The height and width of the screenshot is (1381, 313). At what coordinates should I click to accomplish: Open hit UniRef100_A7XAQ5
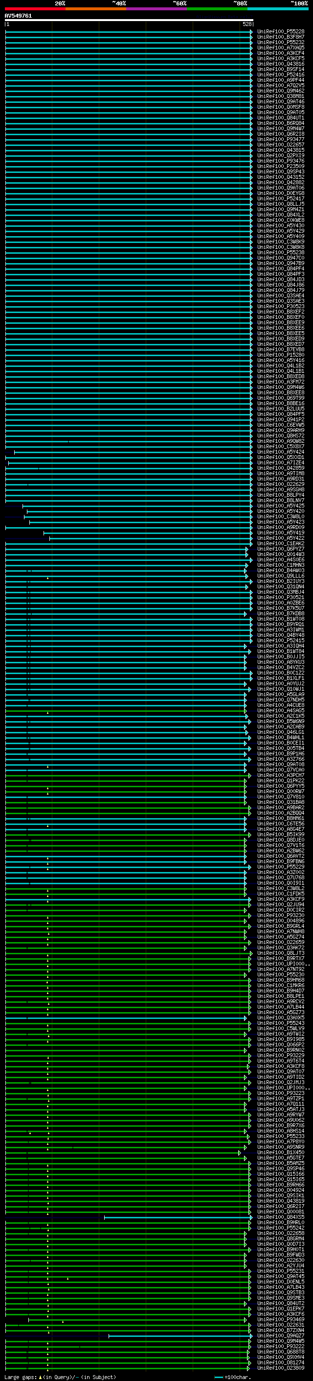[x=280, y=48]
